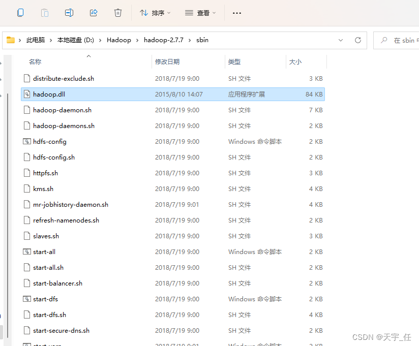
Task: Open the 查看 view dropdown
Action: point(200,13)
